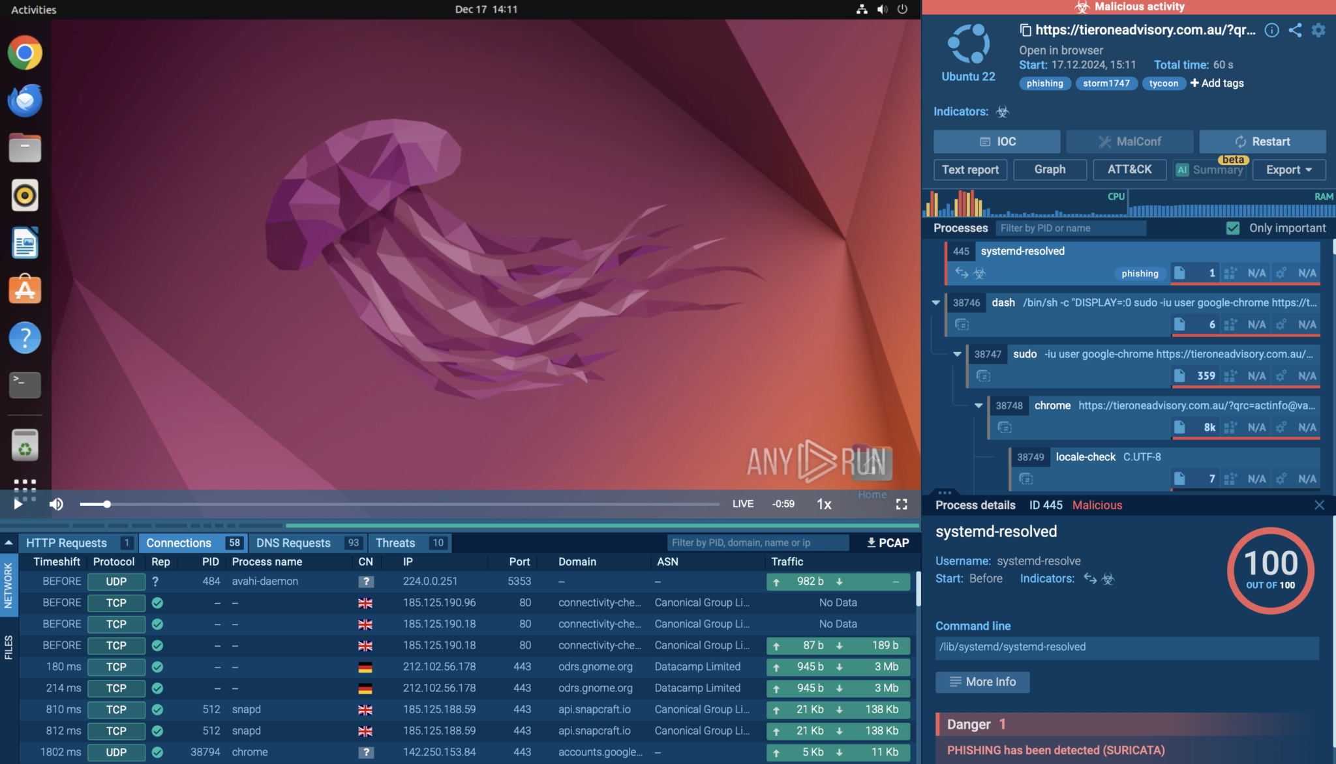
Task: Copy URL using the copy icon
Action: 1025,30
